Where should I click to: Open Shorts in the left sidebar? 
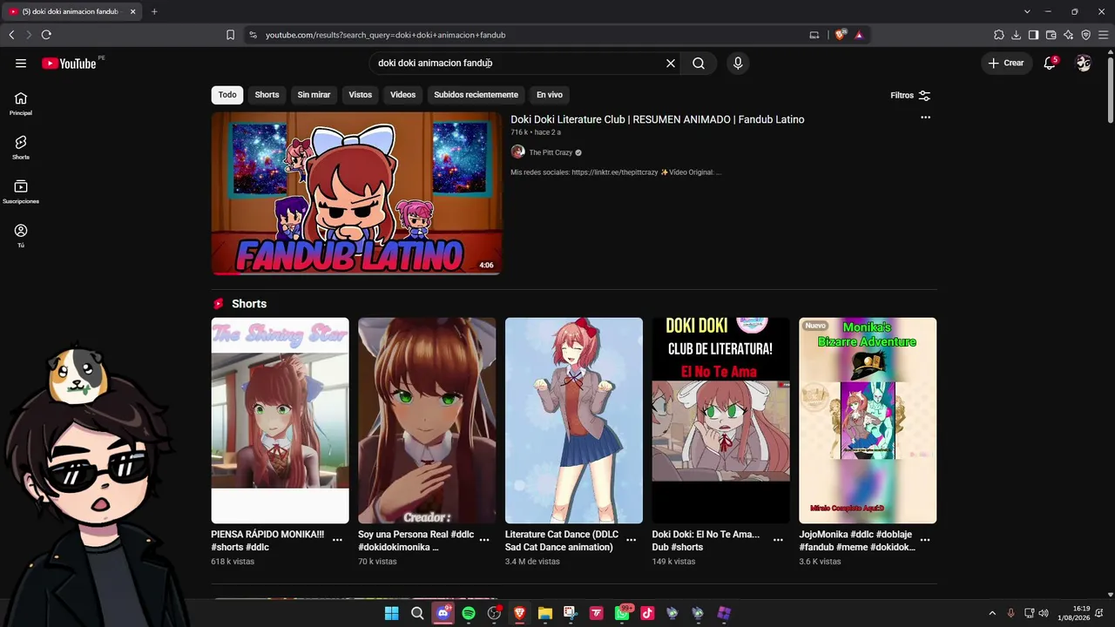point(21,147)
